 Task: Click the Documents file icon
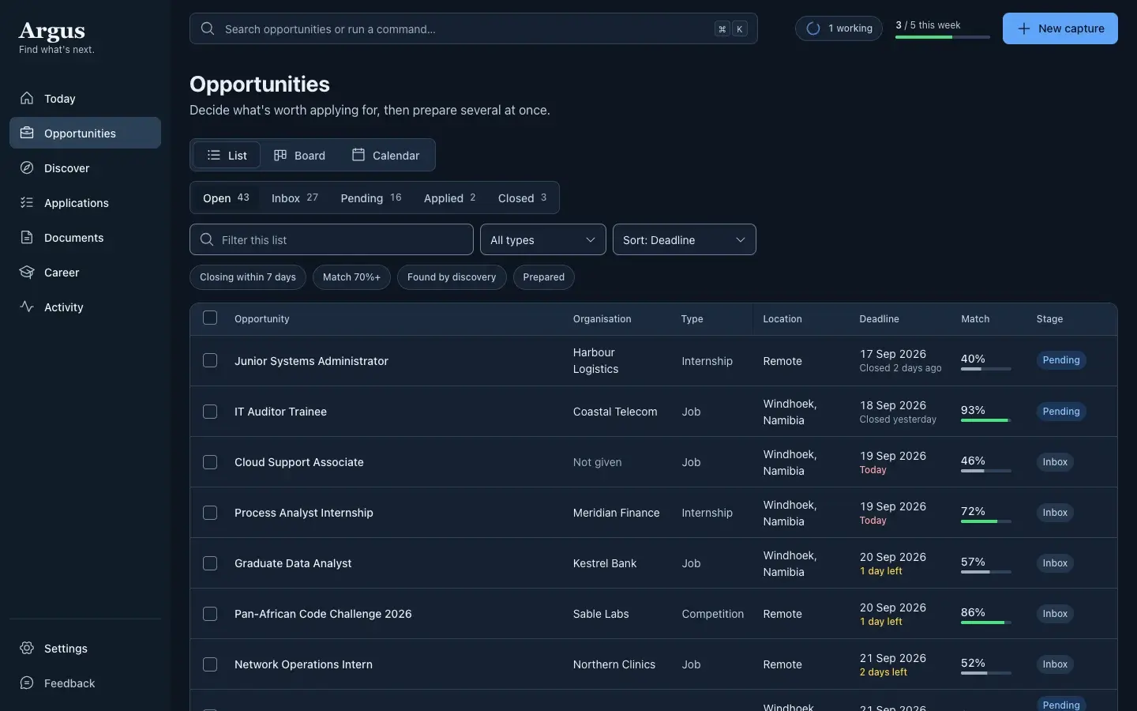tap(27, 237)
